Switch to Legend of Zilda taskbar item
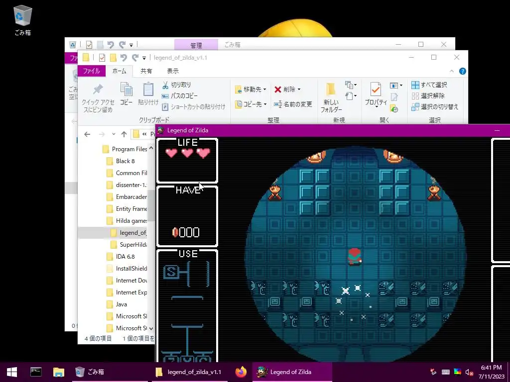 [x=292, y=372]
